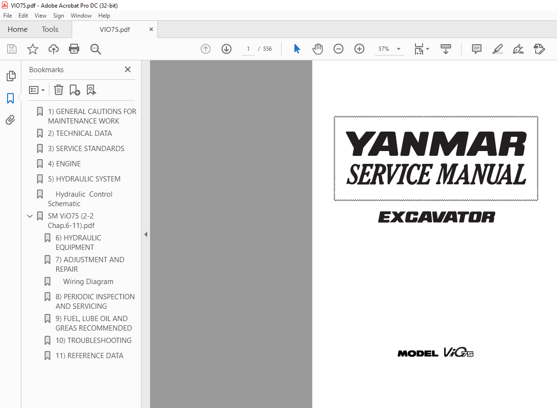Open the Wiring Diagram bookmark

tap(88, 282)
